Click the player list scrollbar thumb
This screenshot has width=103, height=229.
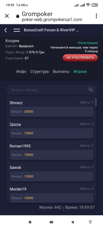coord(96,102)
